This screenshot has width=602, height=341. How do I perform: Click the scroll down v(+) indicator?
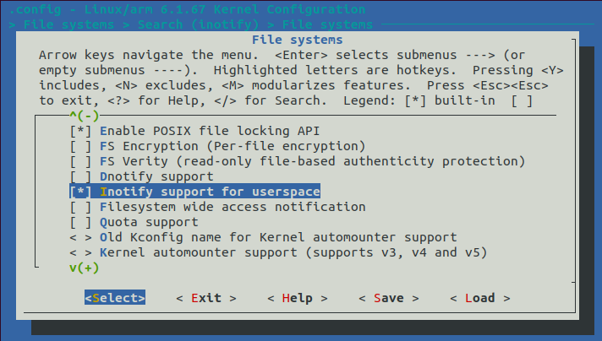85,268
